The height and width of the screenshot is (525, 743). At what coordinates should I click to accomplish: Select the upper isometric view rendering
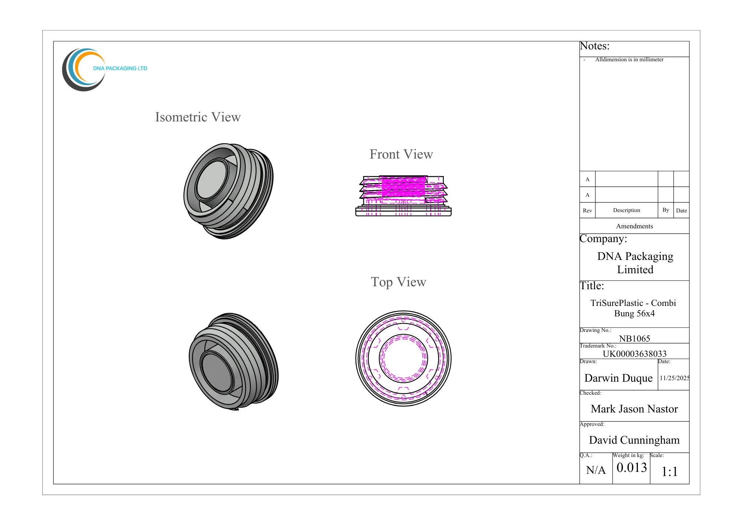(x=228, y=191)
